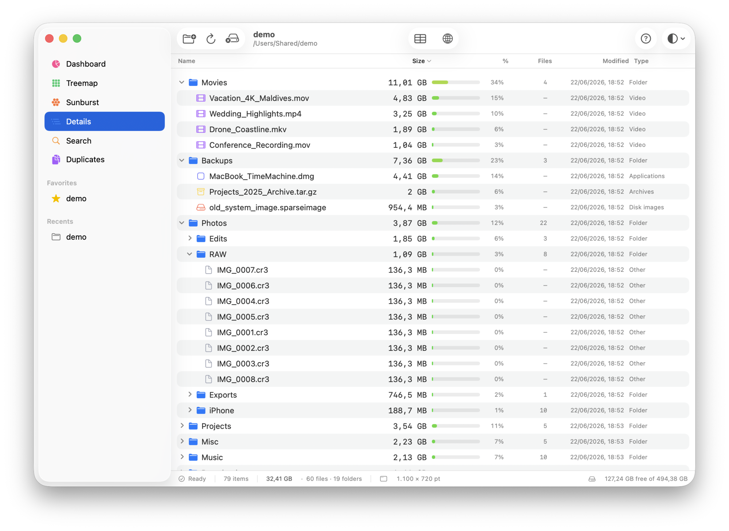The width and height of the screenshot is (729, 531).
Task: Click disk icon of old_system_image.sparseimage
Action: click(x=200, y=207)
